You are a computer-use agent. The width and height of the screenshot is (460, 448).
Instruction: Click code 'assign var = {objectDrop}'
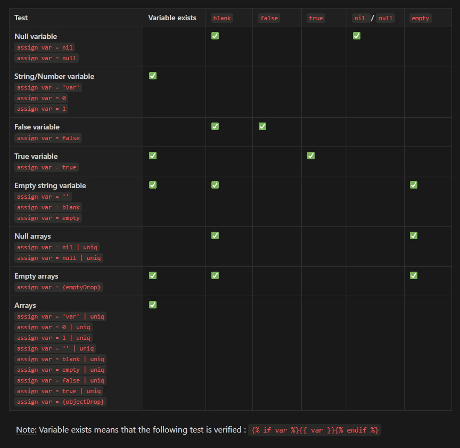pyautogui.click(x=61, y=402)
